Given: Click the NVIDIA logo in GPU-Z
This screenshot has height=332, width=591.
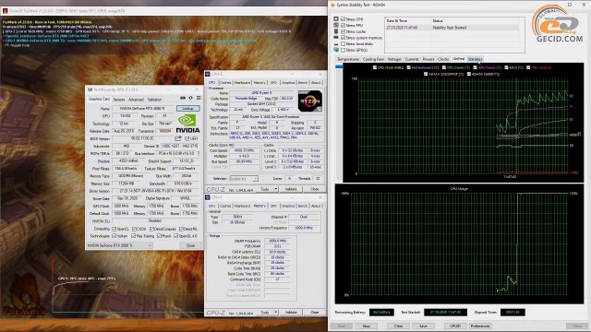Looking at the screenshot, I should pos(187,124).
